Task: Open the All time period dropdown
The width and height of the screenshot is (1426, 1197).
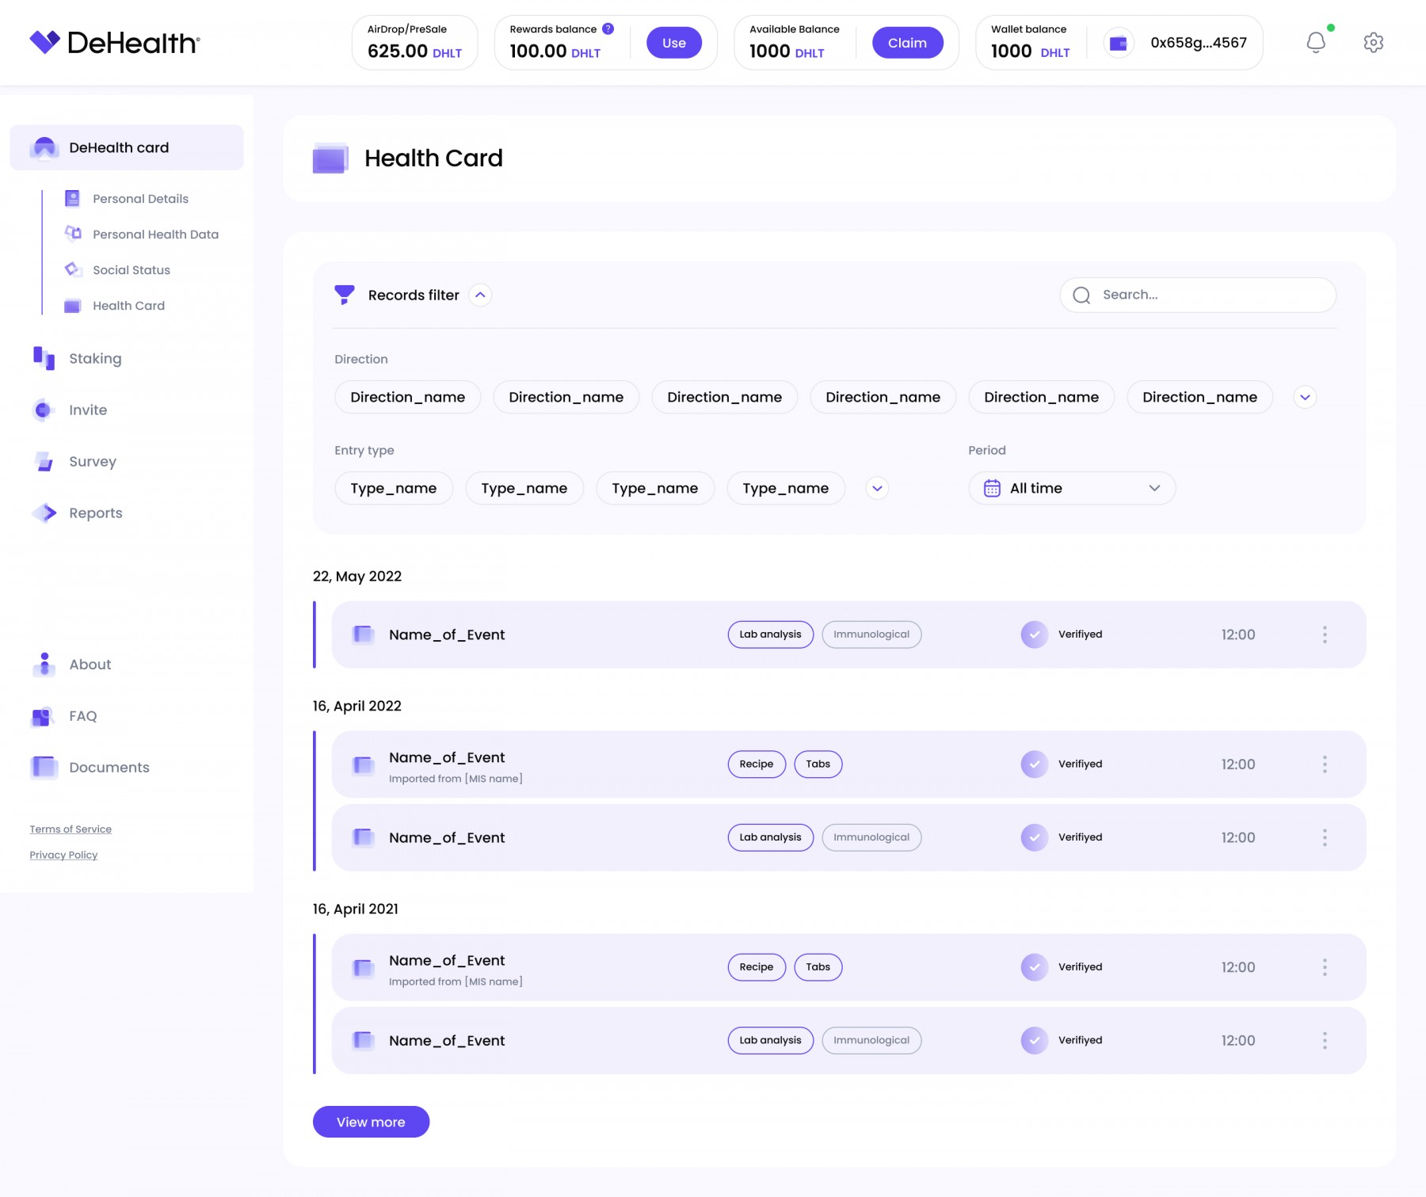Action: [x=1072, y=489]
